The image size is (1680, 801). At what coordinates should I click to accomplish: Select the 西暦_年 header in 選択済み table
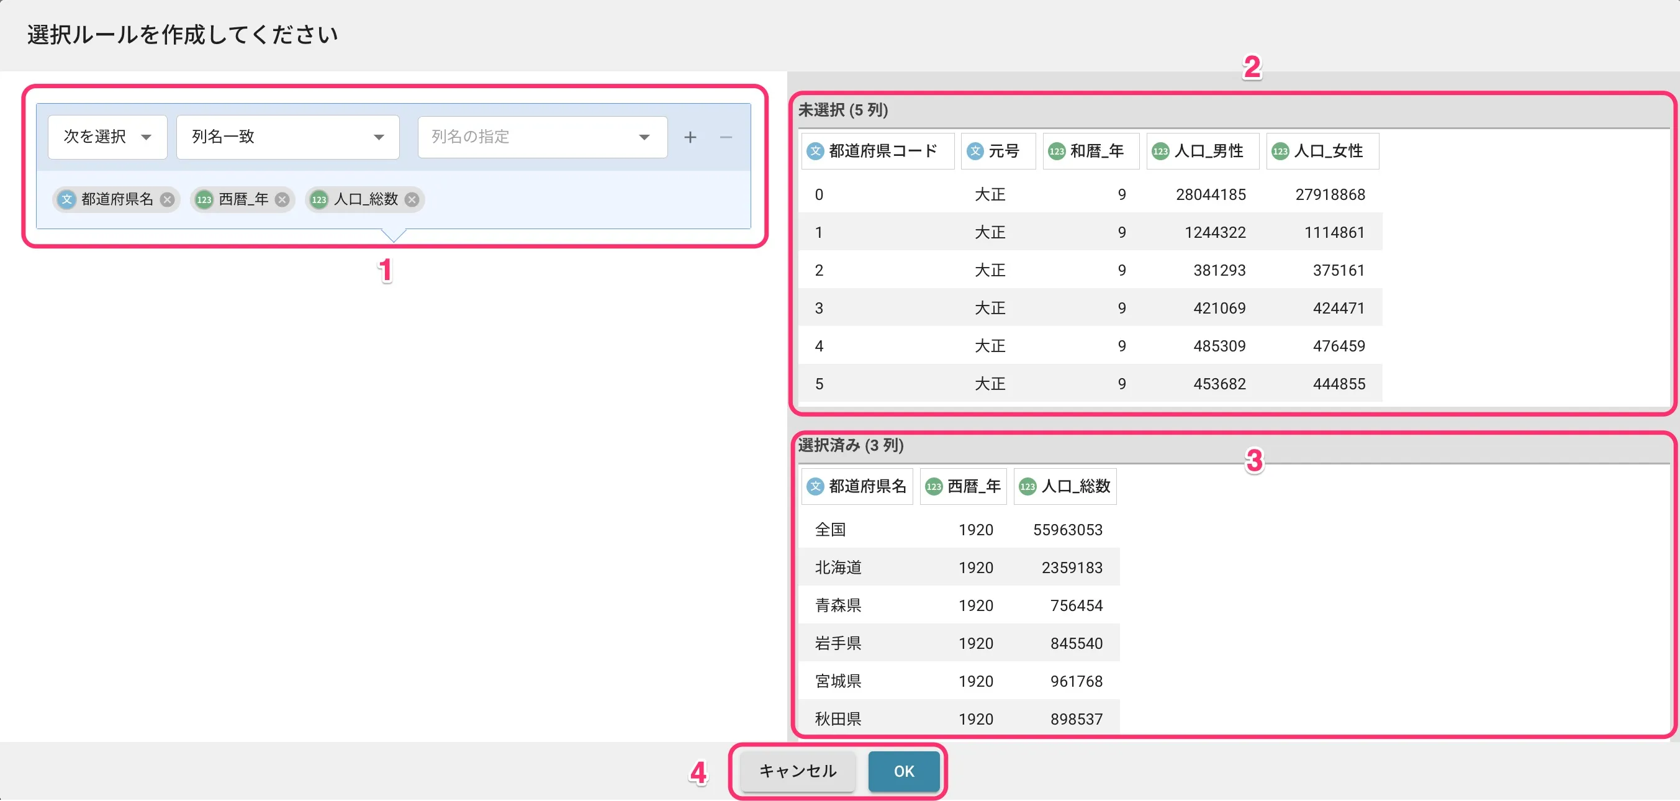964,487
